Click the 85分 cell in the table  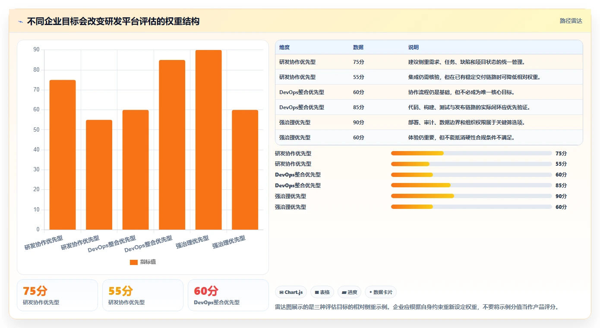[x=358, y=107]
